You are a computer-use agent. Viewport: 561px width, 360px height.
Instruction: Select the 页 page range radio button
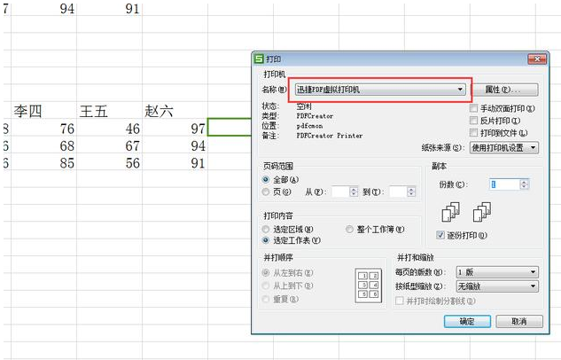click(x=266, y=192)
